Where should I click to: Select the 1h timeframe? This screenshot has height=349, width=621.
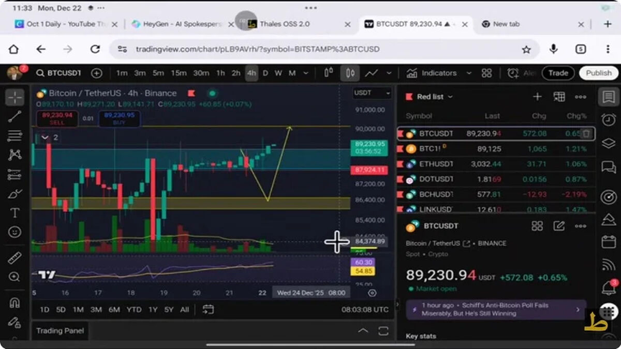220,73
